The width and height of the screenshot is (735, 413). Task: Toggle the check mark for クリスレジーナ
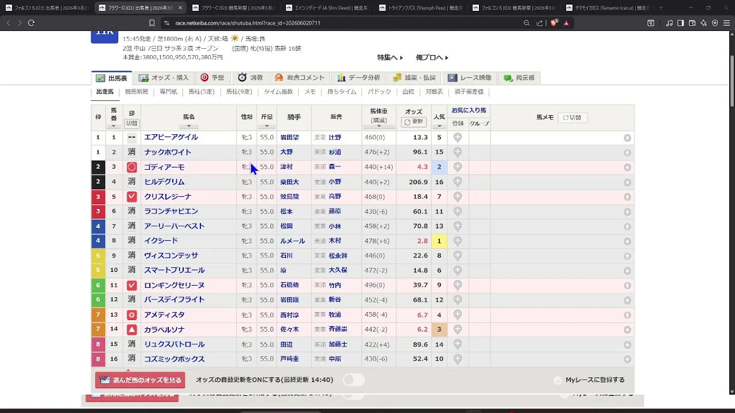[131, 197]
